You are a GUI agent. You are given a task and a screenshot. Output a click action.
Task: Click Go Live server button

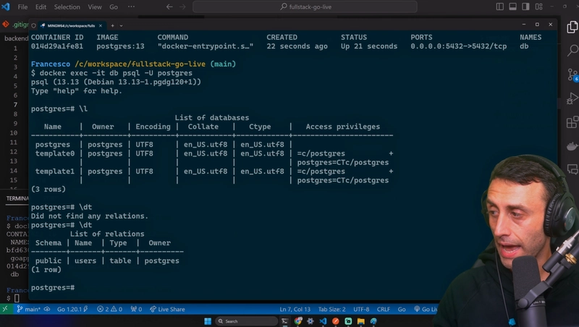coord(426,310)
